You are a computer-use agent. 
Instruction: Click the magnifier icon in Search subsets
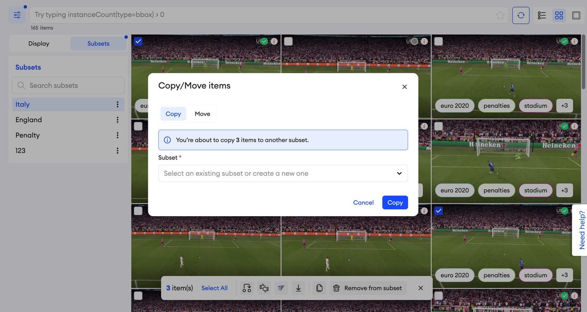click(x=21, y=85)
